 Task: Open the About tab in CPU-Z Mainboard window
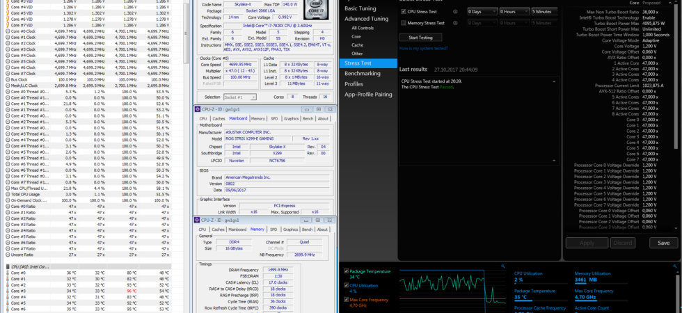click(x=323, y=118)
